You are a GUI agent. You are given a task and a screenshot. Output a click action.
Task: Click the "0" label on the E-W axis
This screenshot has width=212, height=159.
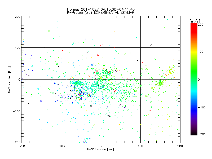tap(101, 146)
